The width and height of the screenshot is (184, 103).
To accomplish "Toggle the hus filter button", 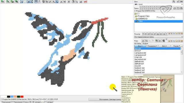I will 152,34.
